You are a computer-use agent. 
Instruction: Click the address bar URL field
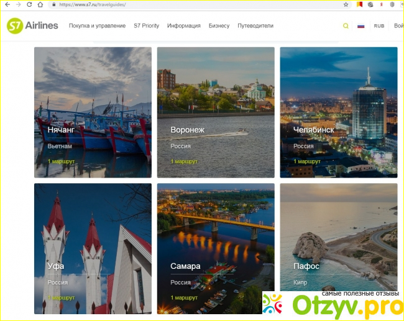[186, 4]
